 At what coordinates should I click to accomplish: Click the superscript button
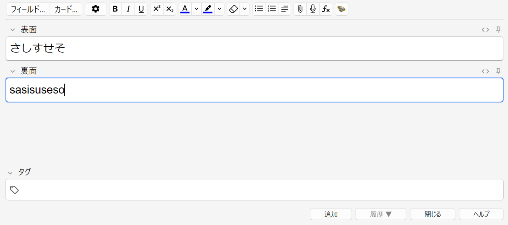[157, 9]
